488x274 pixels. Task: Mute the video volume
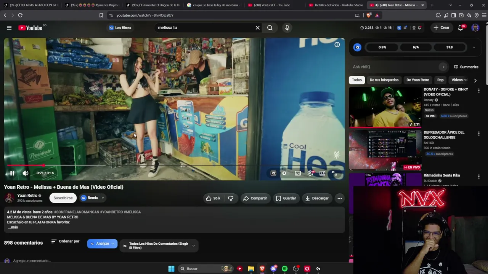pyautogui.click(x=26, y=173)
